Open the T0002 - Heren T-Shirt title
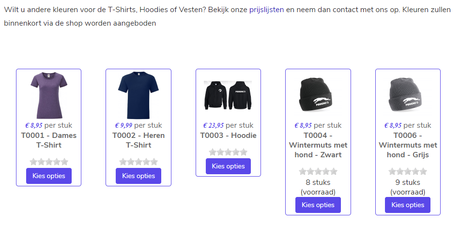This screenshot has height=226, width=460. point(138,140)
